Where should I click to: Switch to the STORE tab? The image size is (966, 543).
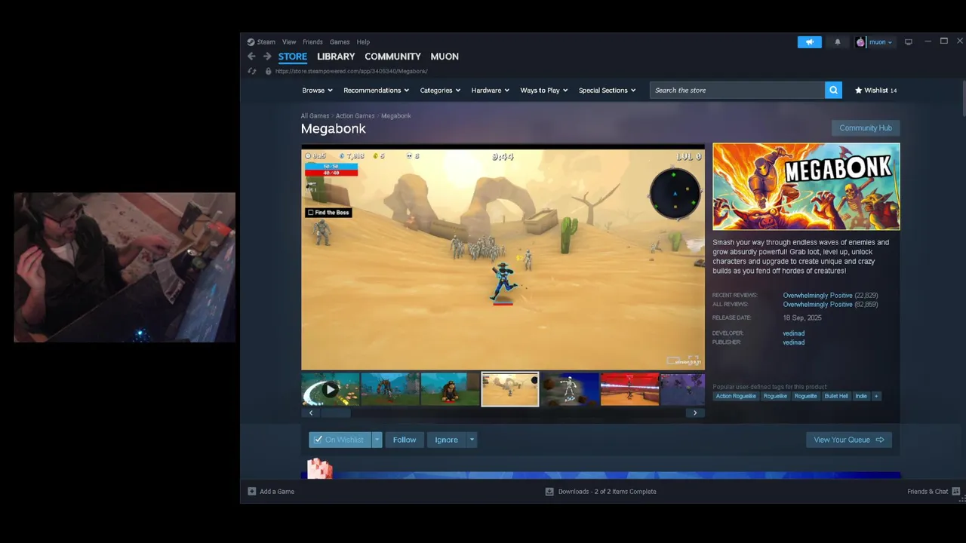(293, 57)
